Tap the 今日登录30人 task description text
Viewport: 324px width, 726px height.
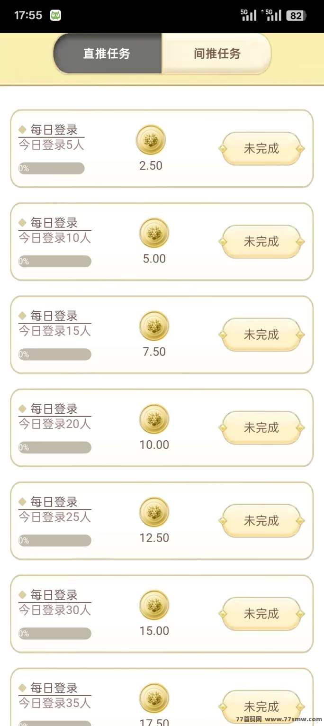coord(54,610)
